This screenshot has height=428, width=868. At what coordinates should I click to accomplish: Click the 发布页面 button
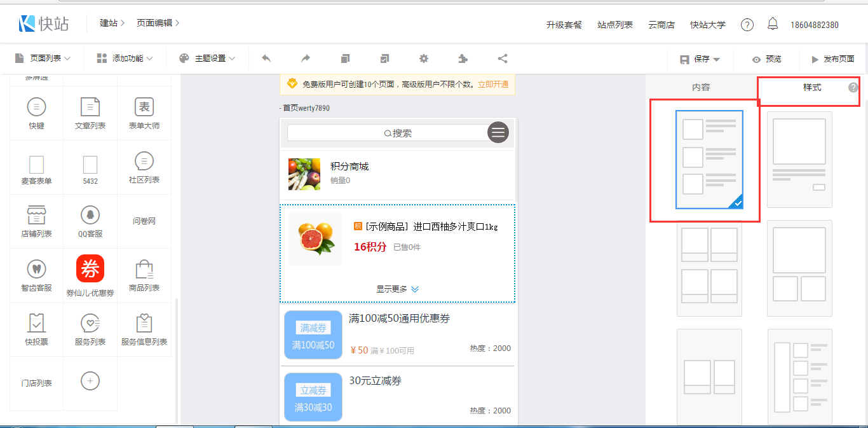(832, 59)
